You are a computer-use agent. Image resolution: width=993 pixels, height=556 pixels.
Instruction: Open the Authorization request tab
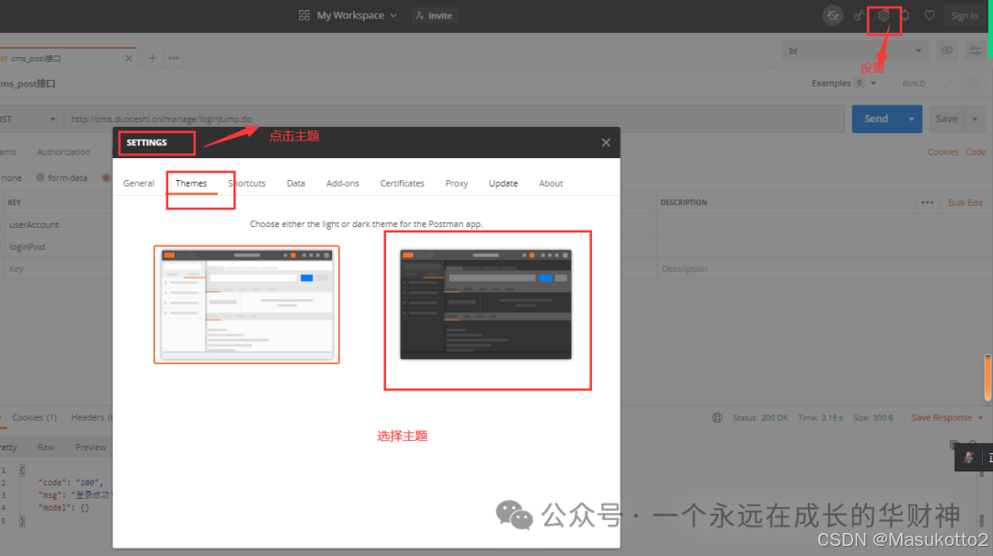click(63, 152)
